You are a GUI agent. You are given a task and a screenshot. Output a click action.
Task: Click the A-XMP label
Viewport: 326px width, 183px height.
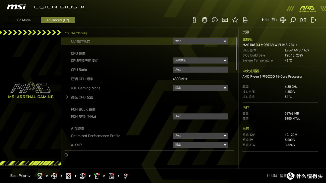point(76,145)
